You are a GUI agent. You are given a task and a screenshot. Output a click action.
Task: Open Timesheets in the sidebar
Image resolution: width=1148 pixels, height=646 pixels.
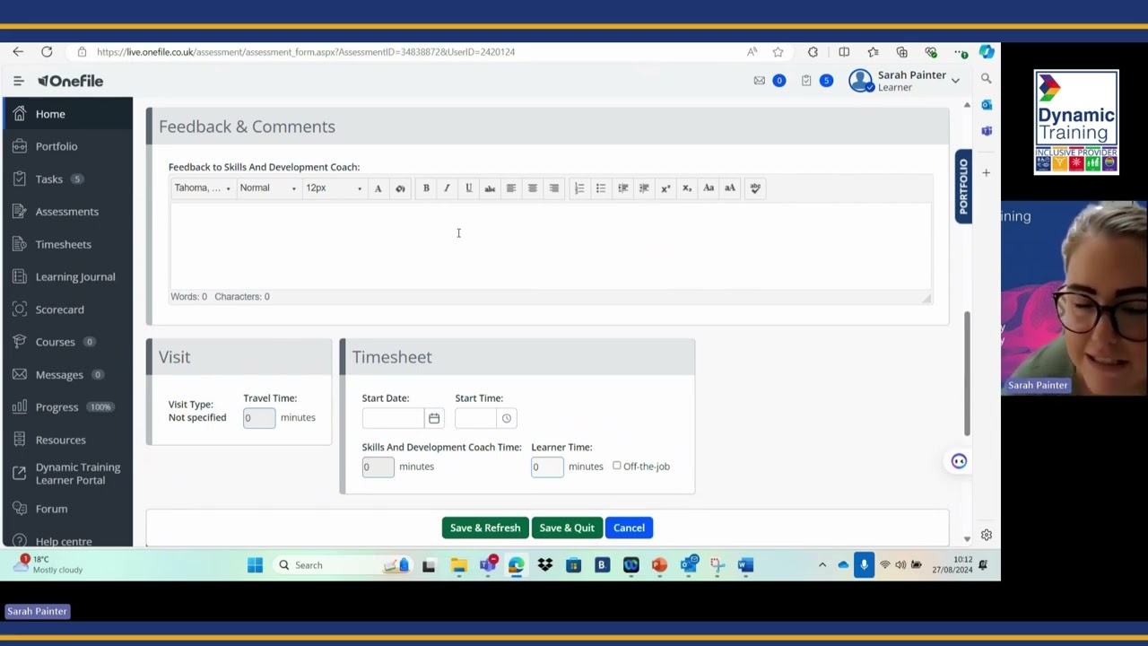[x=67, y=244]
